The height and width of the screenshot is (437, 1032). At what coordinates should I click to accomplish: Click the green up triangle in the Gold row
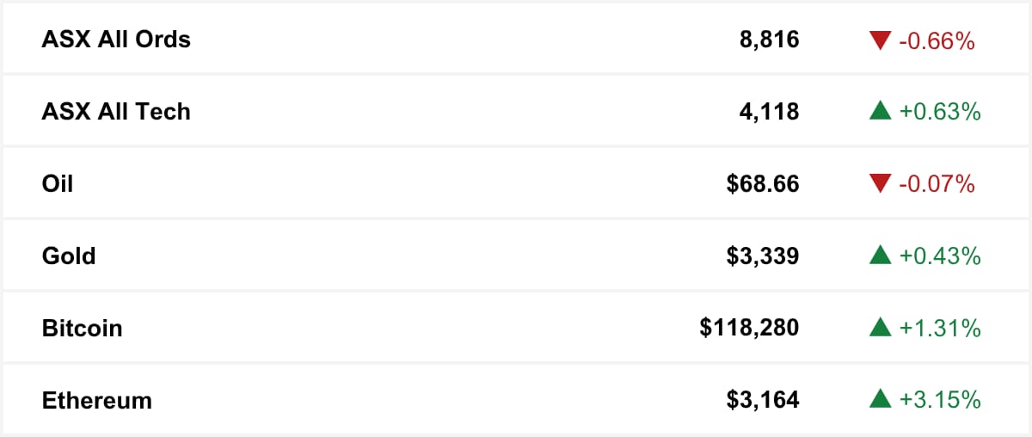880,255
